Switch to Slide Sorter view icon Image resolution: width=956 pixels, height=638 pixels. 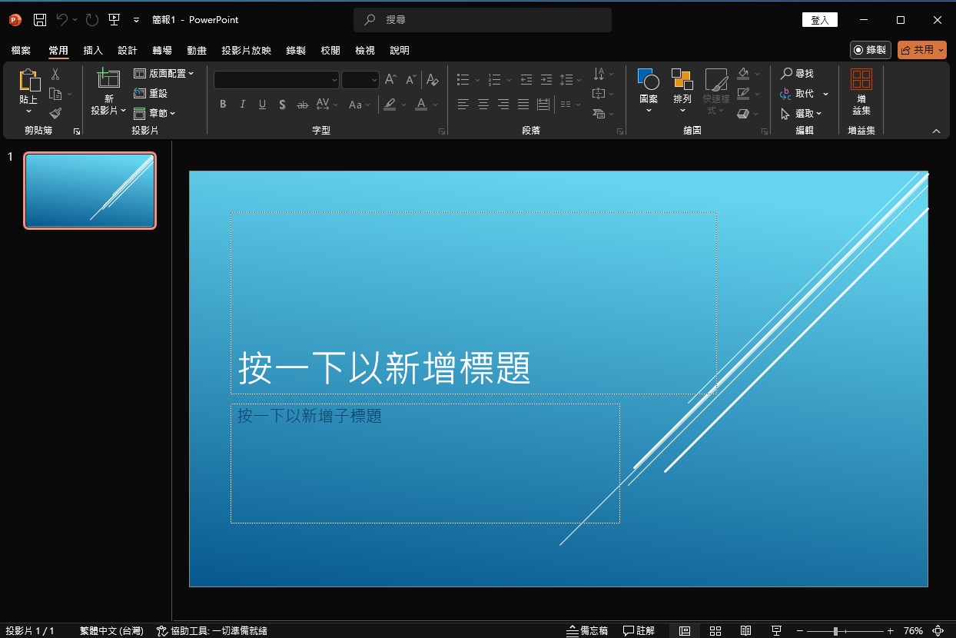coord(715,631)
